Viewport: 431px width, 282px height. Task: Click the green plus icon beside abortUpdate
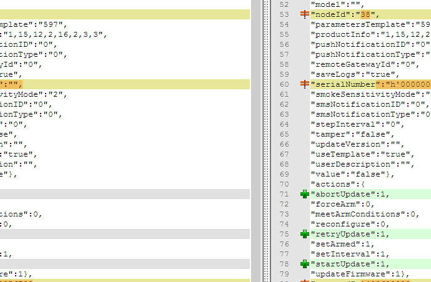pyautogui.click(x=304, y=194)
